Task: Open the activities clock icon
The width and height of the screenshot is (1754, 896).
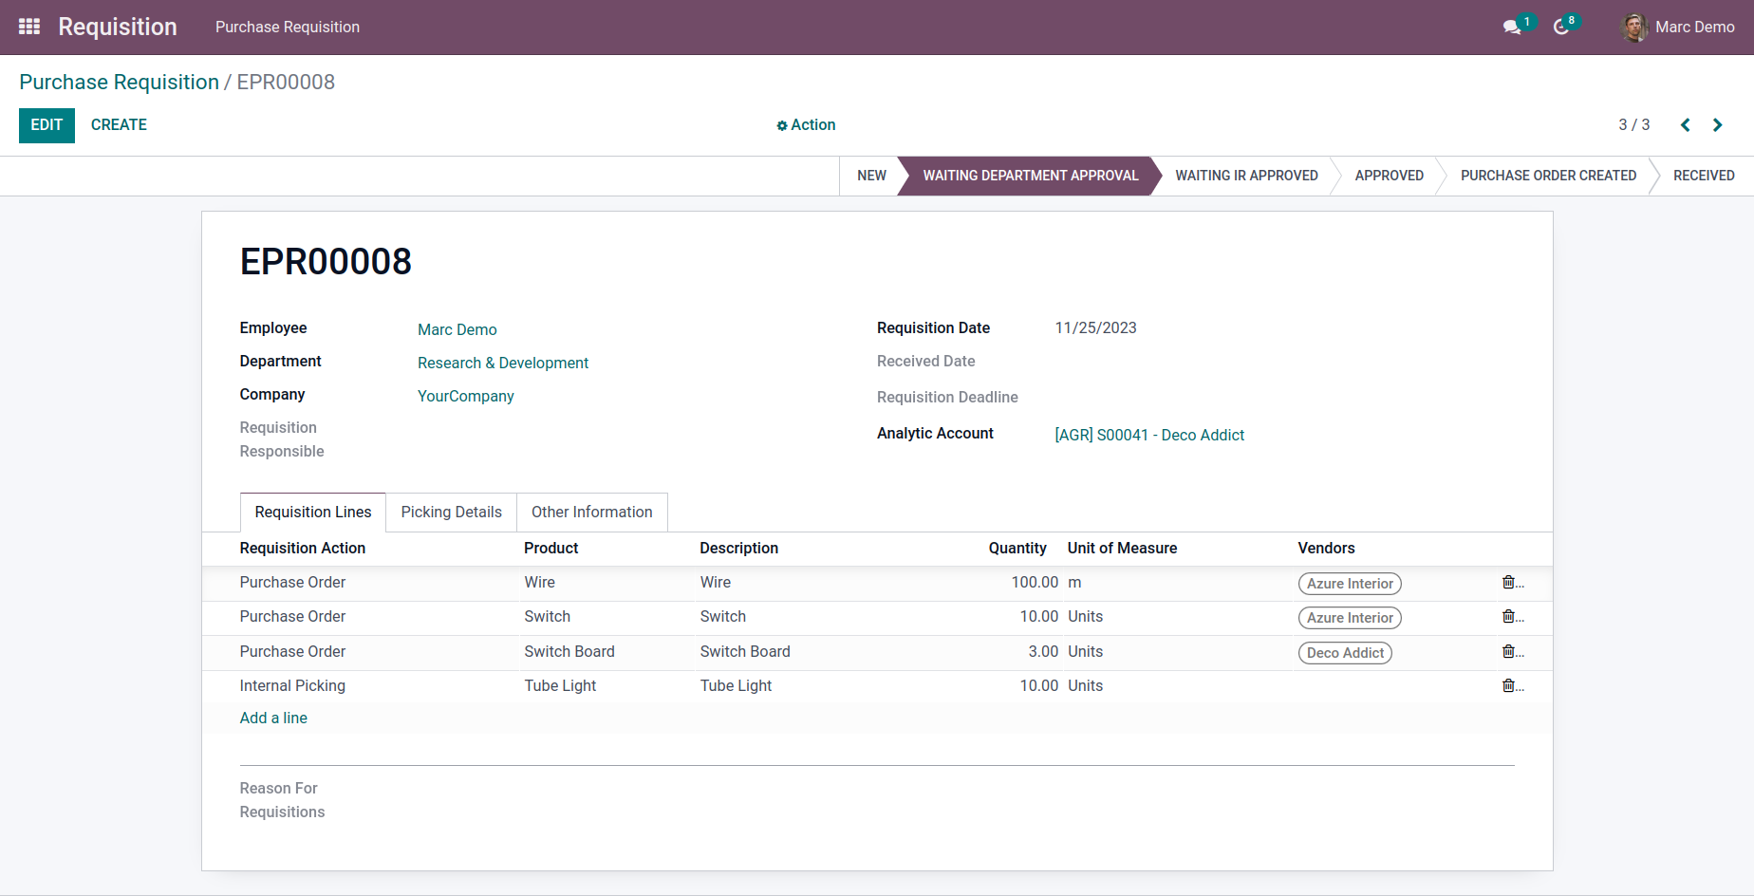Action: (1561, 28)
